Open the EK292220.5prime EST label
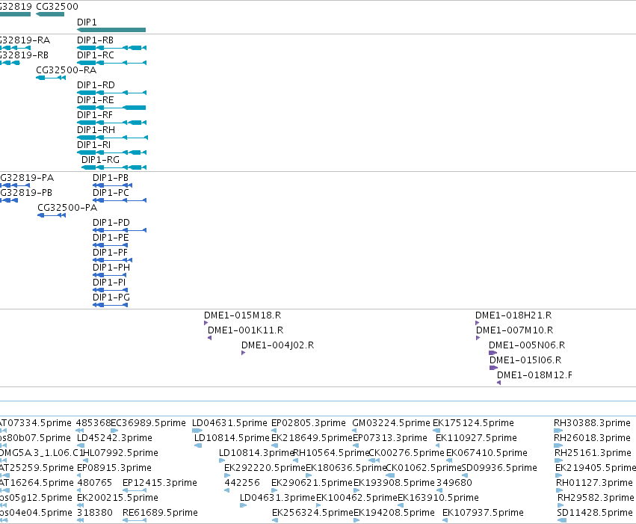This screenshot has width=636, height=524. click(x=265, y=469)
